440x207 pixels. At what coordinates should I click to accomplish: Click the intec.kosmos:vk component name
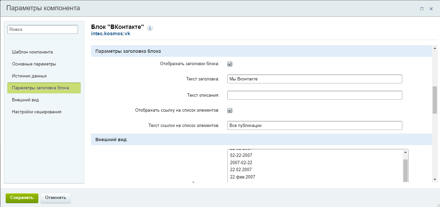click(111, 34)
